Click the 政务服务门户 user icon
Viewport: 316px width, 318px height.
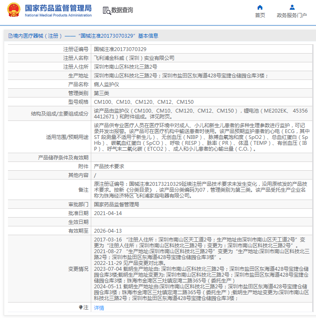coord(292,7)
